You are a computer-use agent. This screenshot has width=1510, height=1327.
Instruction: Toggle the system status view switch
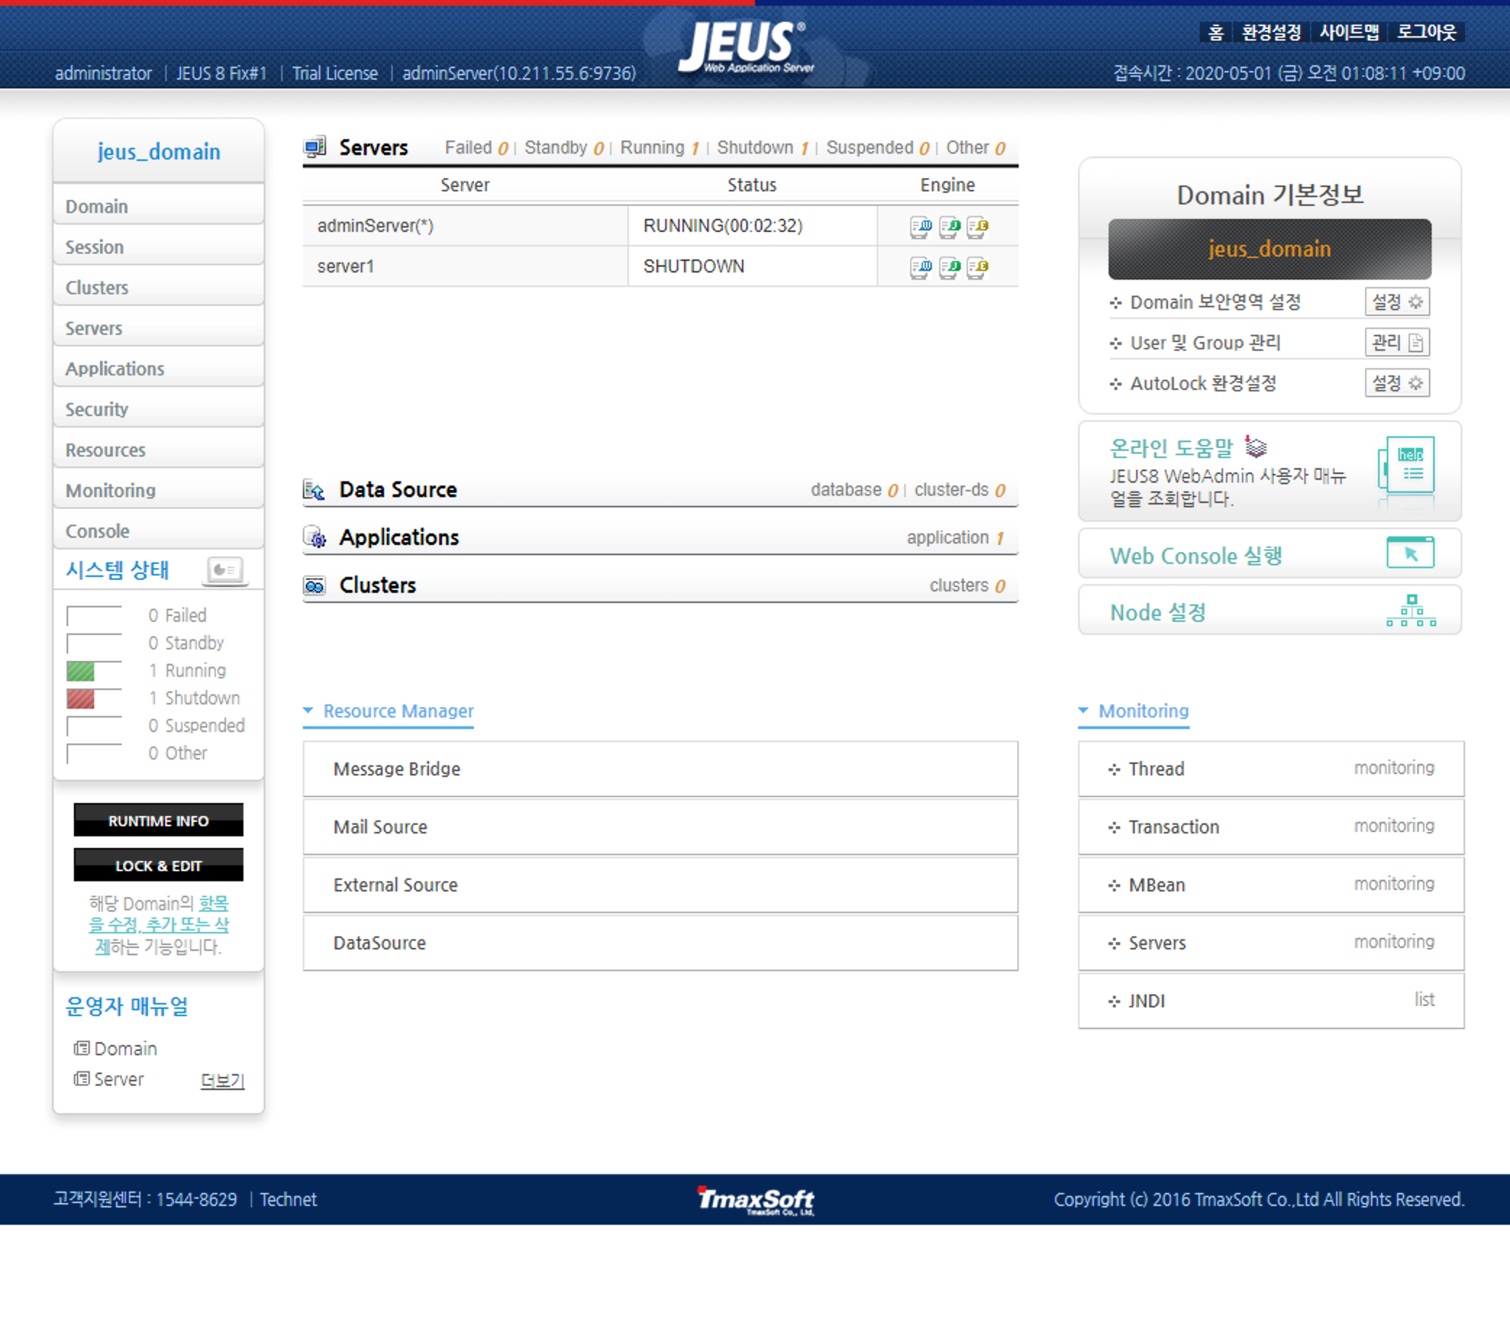(x=225, y=570)
